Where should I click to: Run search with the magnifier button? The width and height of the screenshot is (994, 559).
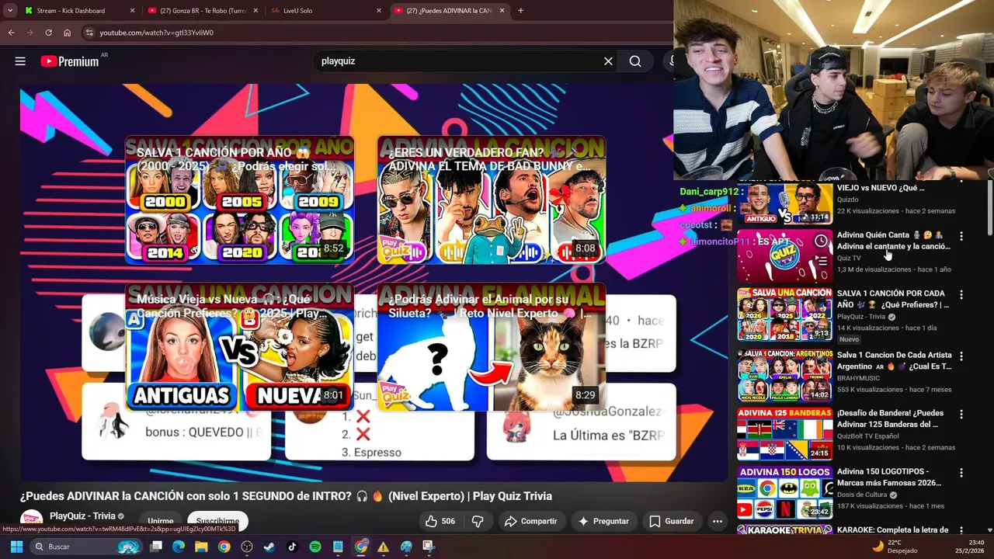pos(635,61)
